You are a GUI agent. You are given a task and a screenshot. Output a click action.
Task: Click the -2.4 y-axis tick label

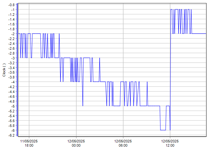(12, 44)
